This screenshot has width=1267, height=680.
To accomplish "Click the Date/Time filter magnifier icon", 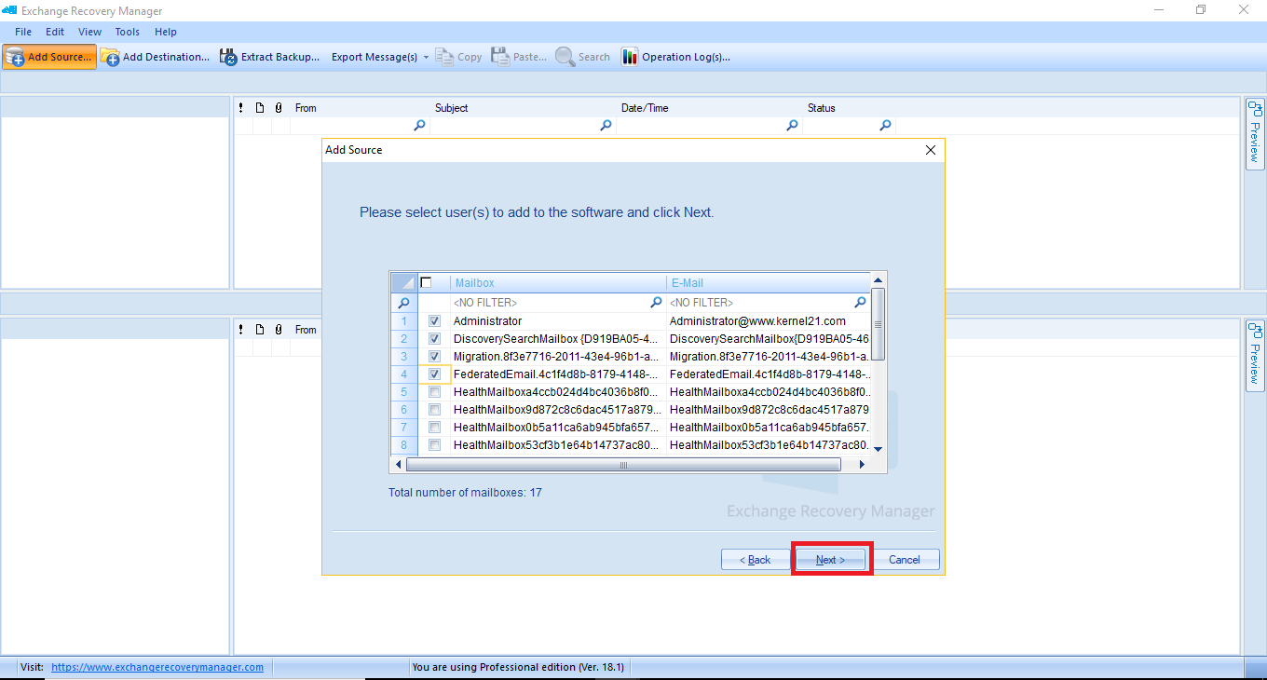I will (x=792, y=125).
